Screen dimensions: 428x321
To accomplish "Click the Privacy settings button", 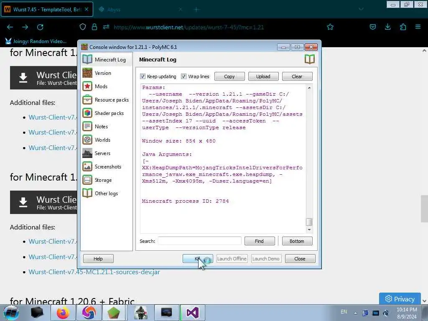I will click(400, 299).
